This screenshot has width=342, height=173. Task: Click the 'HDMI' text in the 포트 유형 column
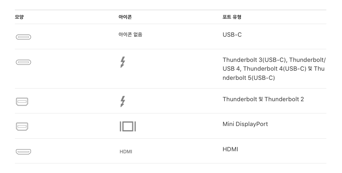click(230, 149)
